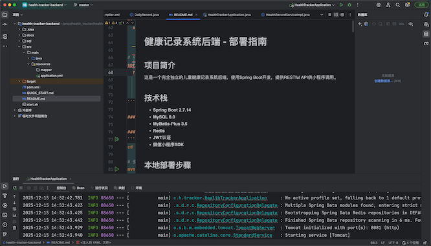Open the Maven tool window icon

426,43
